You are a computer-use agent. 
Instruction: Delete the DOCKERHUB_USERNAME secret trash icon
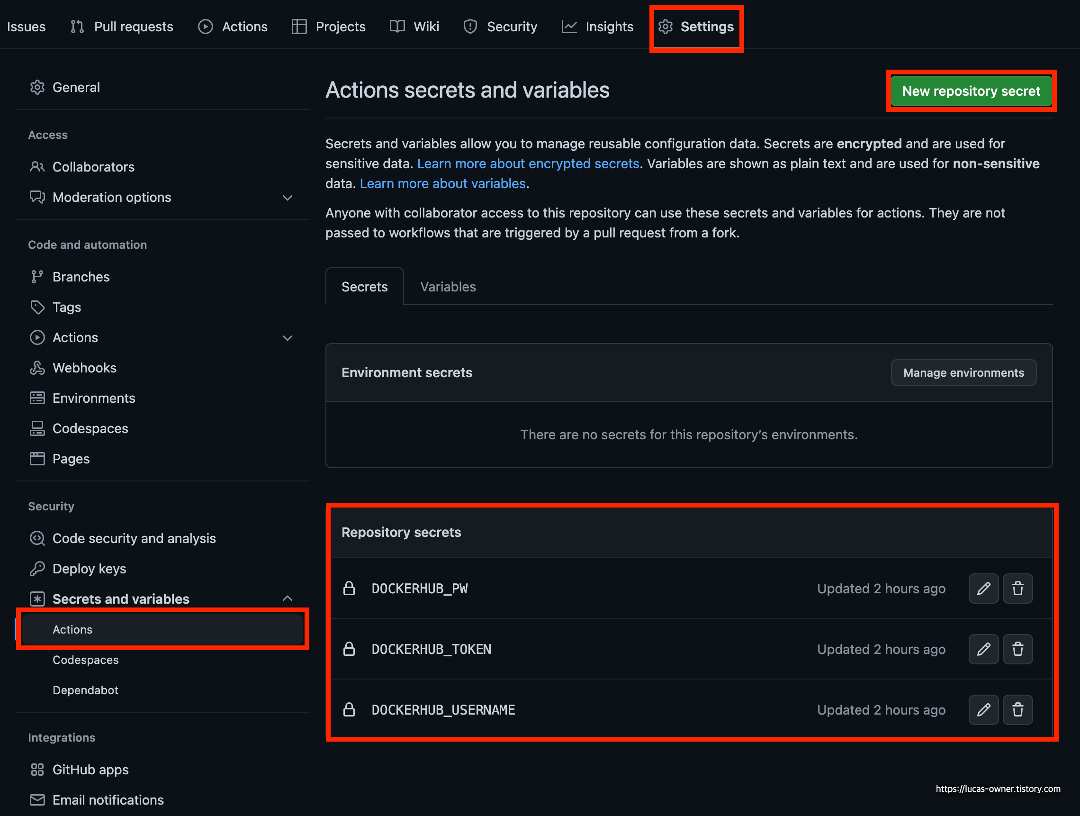pos(1017,709)
